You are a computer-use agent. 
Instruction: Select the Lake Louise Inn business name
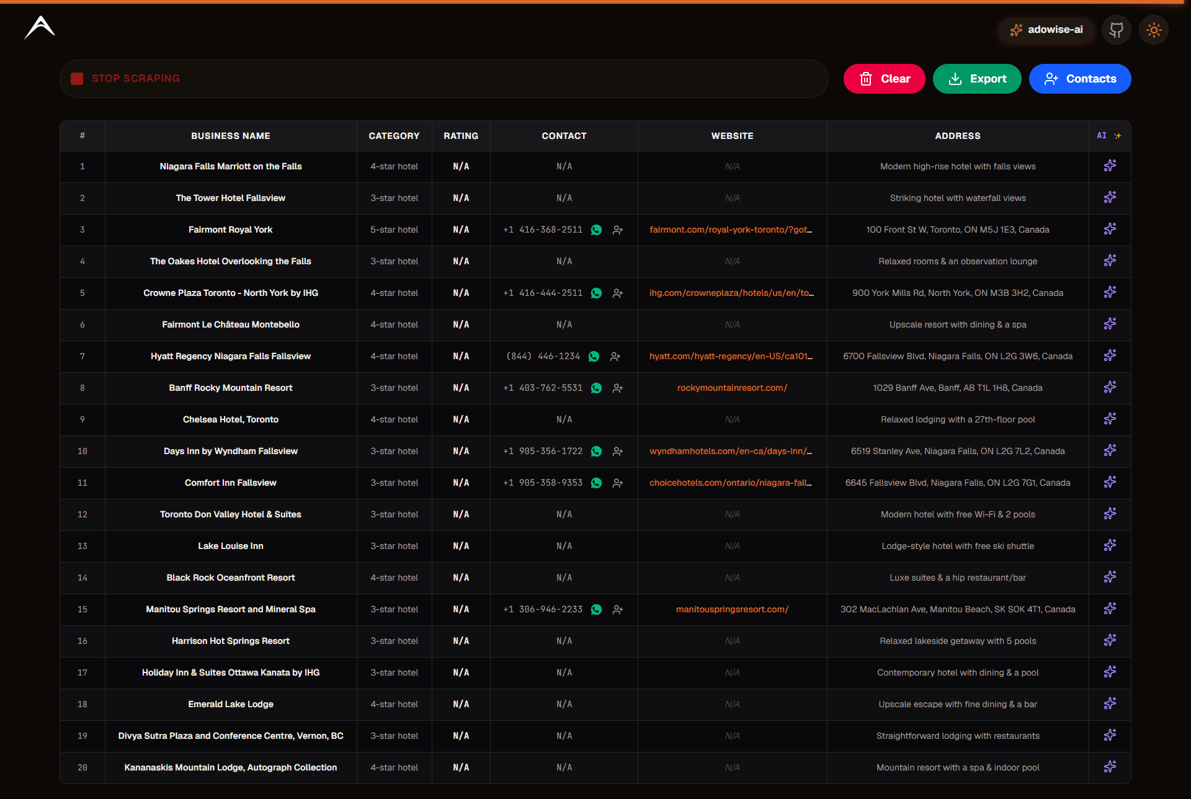pyautogui.click(x=231, y=546)
